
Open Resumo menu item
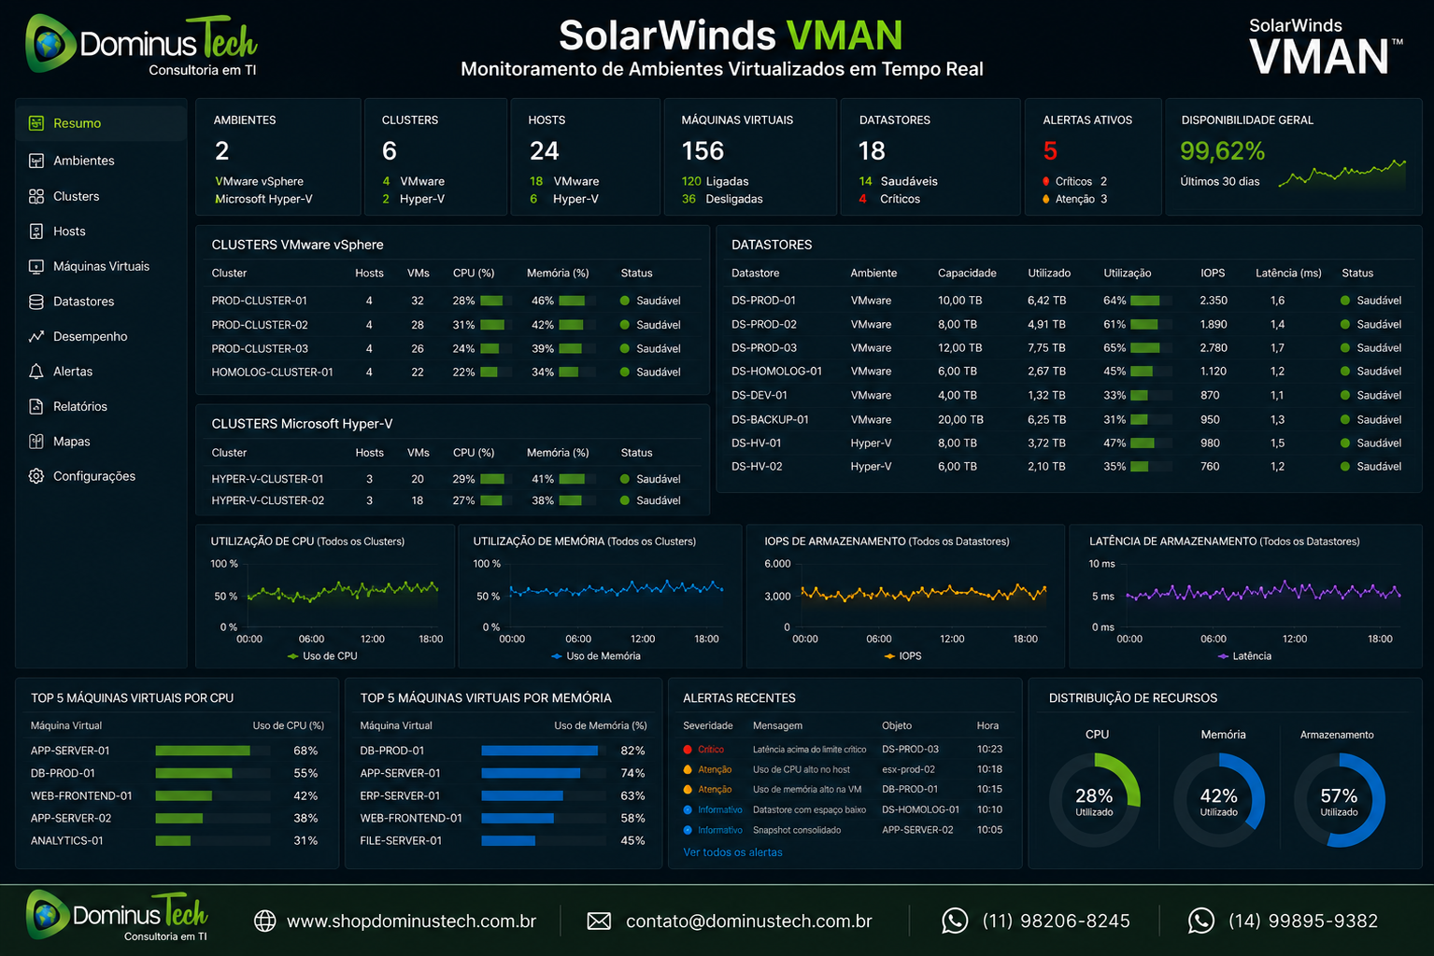point(101,123)
